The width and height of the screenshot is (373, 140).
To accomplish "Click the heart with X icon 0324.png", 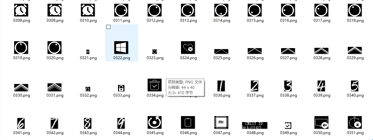I will [188, 48].
